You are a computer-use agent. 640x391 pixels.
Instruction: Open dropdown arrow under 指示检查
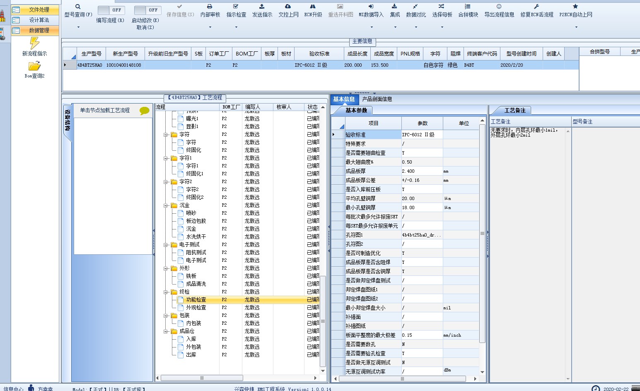(236, 27)
